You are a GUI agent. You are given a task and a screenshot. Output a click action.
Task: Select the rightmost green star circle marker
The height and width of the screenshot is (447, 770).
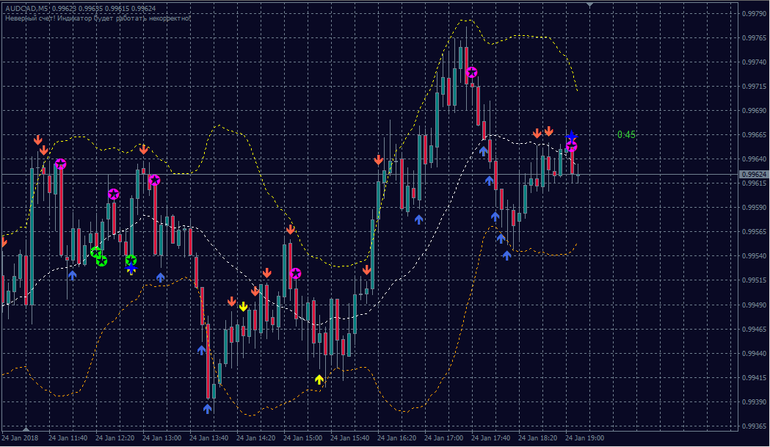point(131,260)
